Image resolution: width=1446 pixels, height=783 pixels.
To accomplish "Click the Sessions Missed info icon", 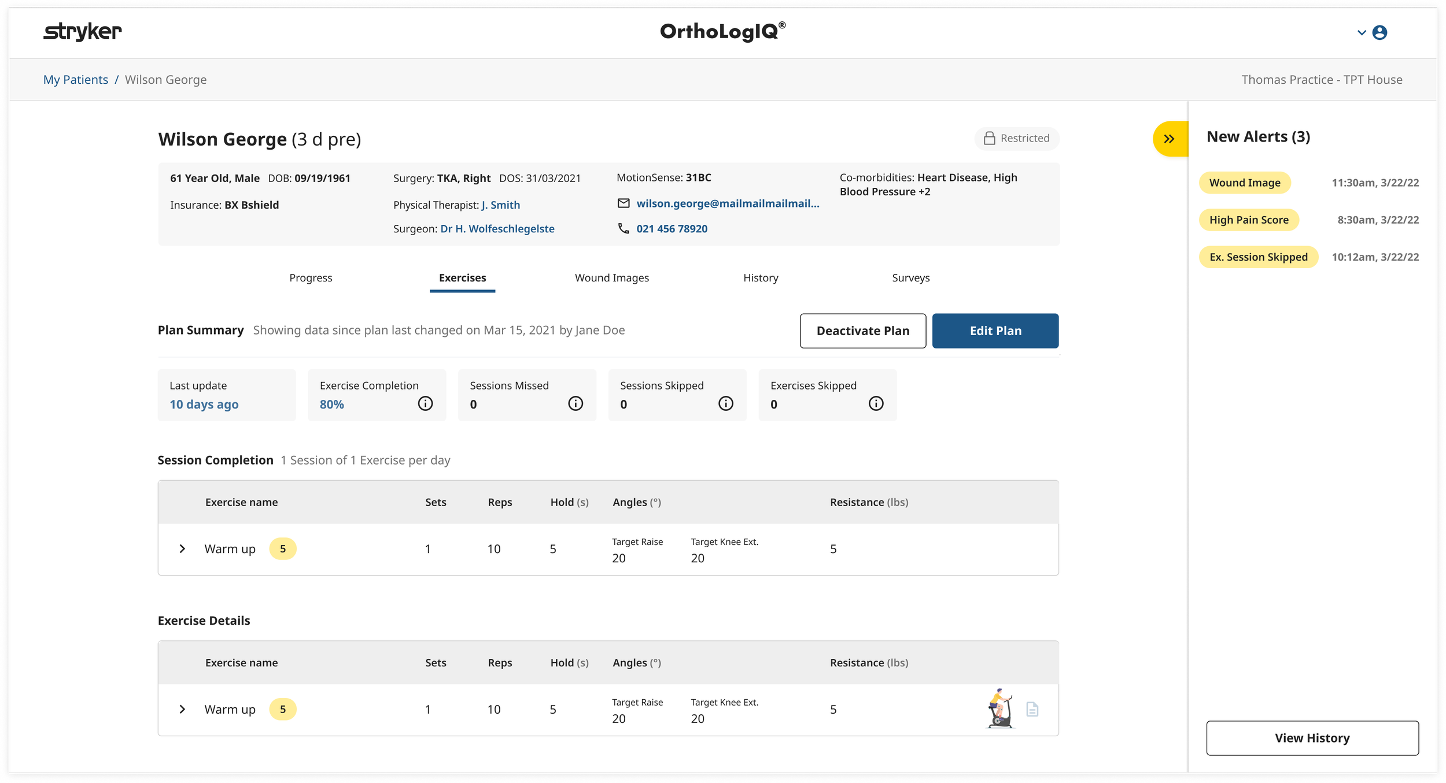I will tap(576, 403).
